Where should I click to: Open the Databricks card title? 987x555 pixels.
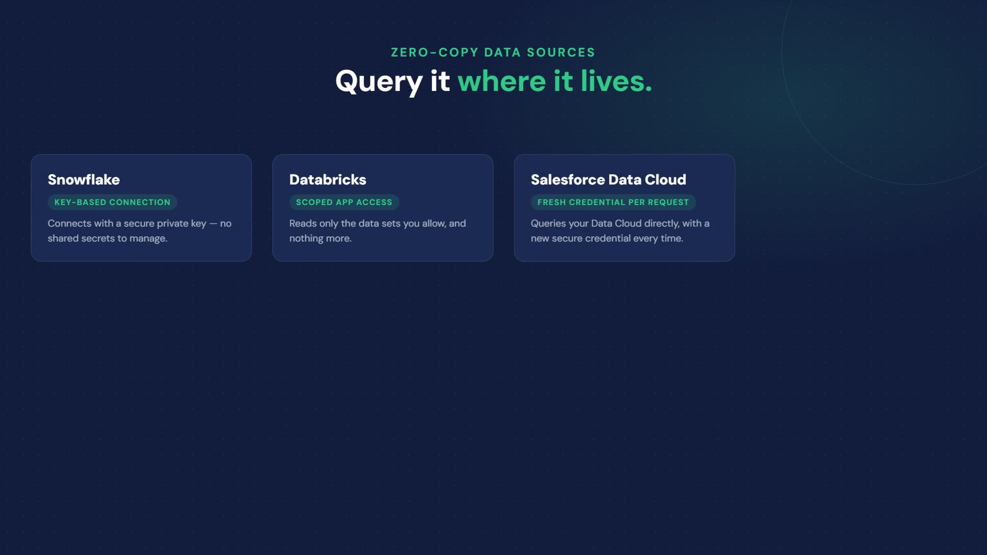tap(327, 179)
